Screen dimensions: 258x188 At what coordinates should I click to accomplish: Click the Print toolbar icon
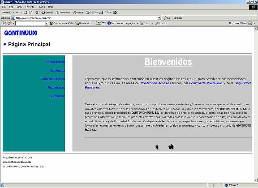pyautogui.click(x=101, y=13)
